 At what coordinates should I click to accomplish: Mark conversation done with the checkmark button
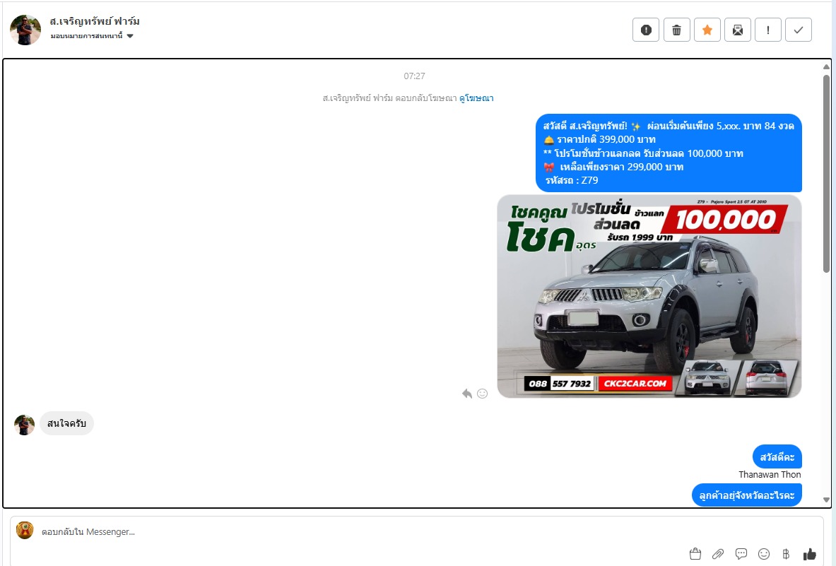799,30
